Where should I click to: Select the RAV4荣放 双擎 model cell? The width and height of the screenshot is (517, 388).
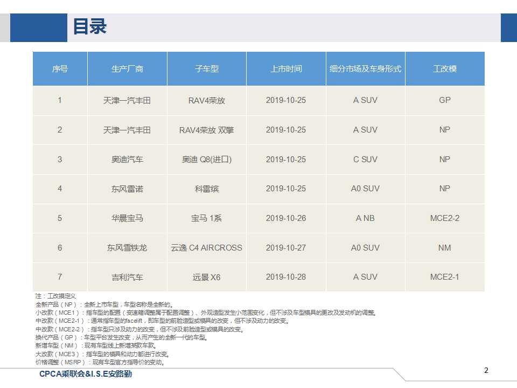point(207,130)
